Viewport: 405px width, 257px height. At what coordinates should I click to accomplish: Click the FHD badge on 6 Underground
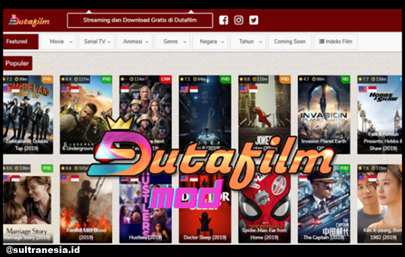pyautogui.click(x=106, y=79)
